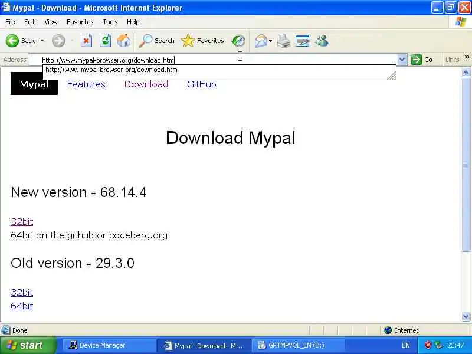The image size is (472, 354).
Task: Switch to Mypal - Download taskbar button
Action: pos(203,346)
